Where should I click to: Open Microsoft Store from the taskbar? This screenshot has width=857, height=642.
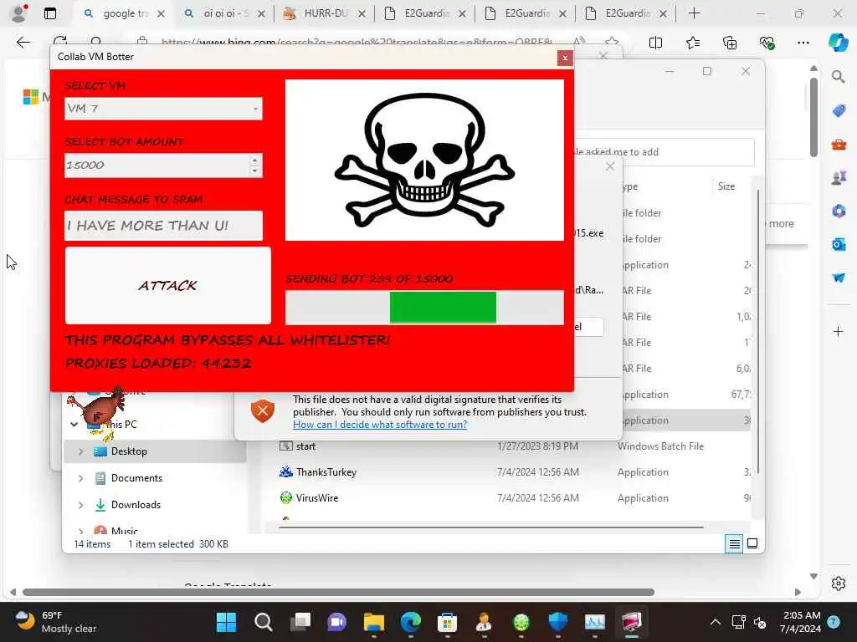[x=447, y=622]
